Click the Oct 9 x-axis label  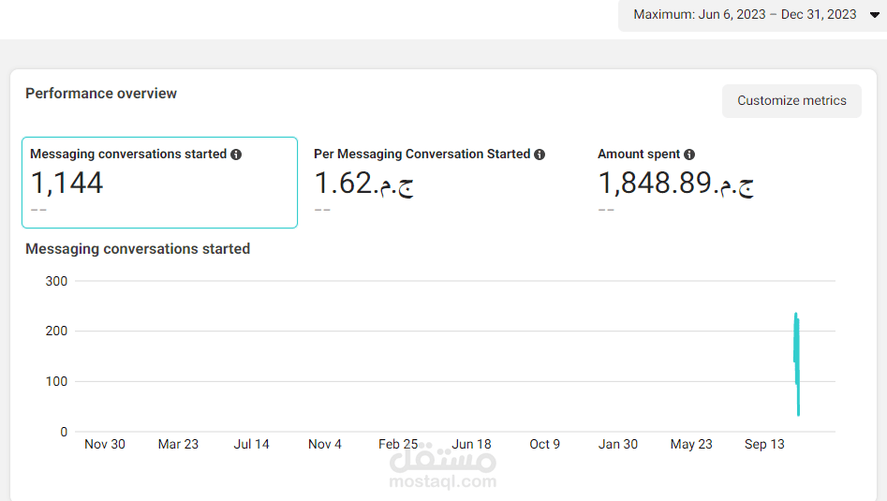pyautogui.click(x=544, y=445)
